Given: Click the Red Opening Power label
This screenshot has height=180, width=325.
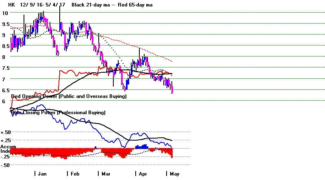Looking at the screenshot, I should [x=69, y=96].
